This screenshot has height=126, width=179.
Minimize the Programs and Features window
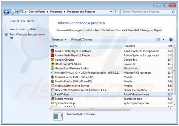(x=157, y=5)
